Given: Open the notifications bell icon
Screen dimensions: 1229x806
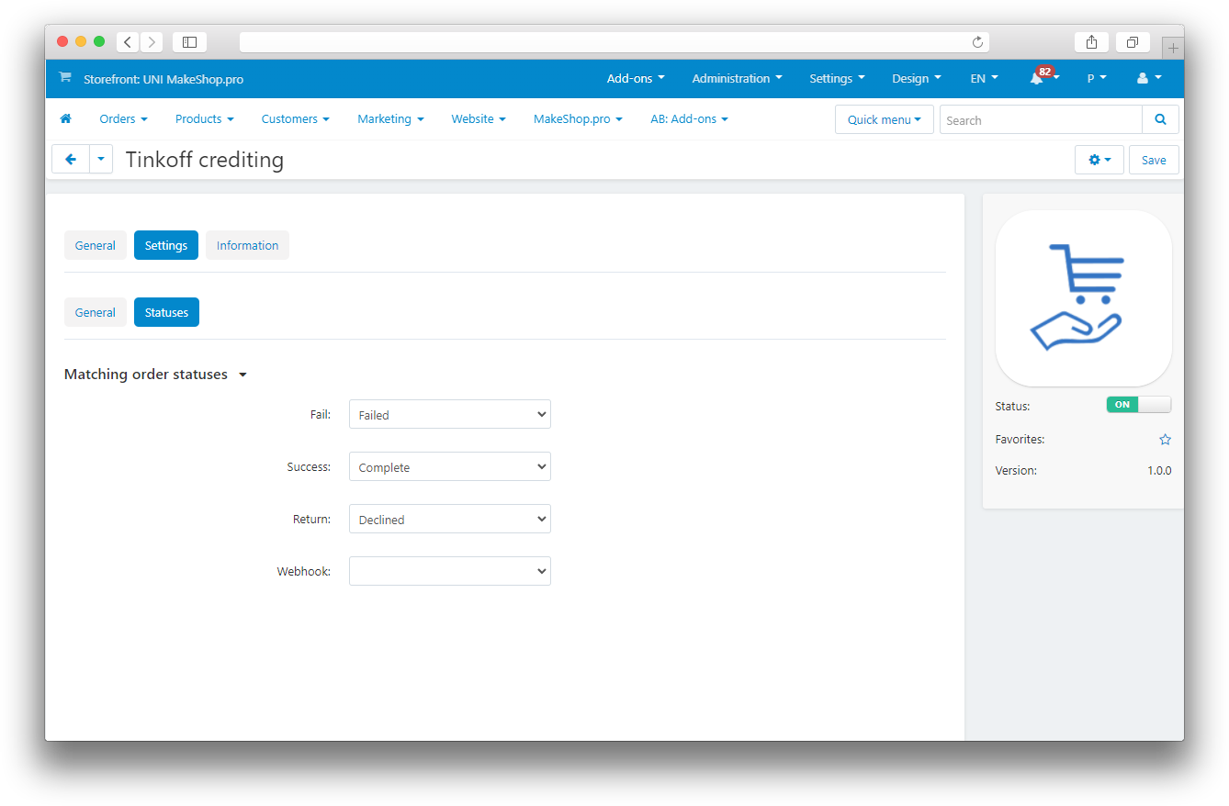Looking at the screenshot, I should (x=1037, y=79).
